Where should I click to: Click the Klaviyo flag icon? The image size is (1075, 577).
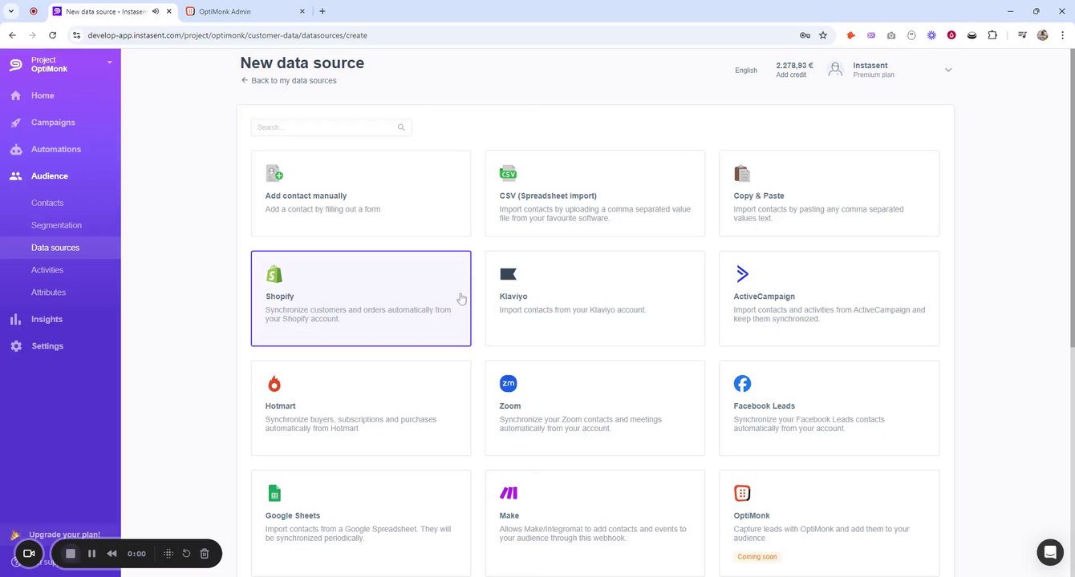point(508,274)
